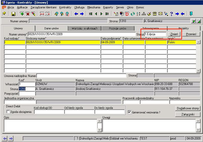Click the yellow pushpin toolbar icon
Viewport: 203px width, 142px height.
(x=4, y=13)
